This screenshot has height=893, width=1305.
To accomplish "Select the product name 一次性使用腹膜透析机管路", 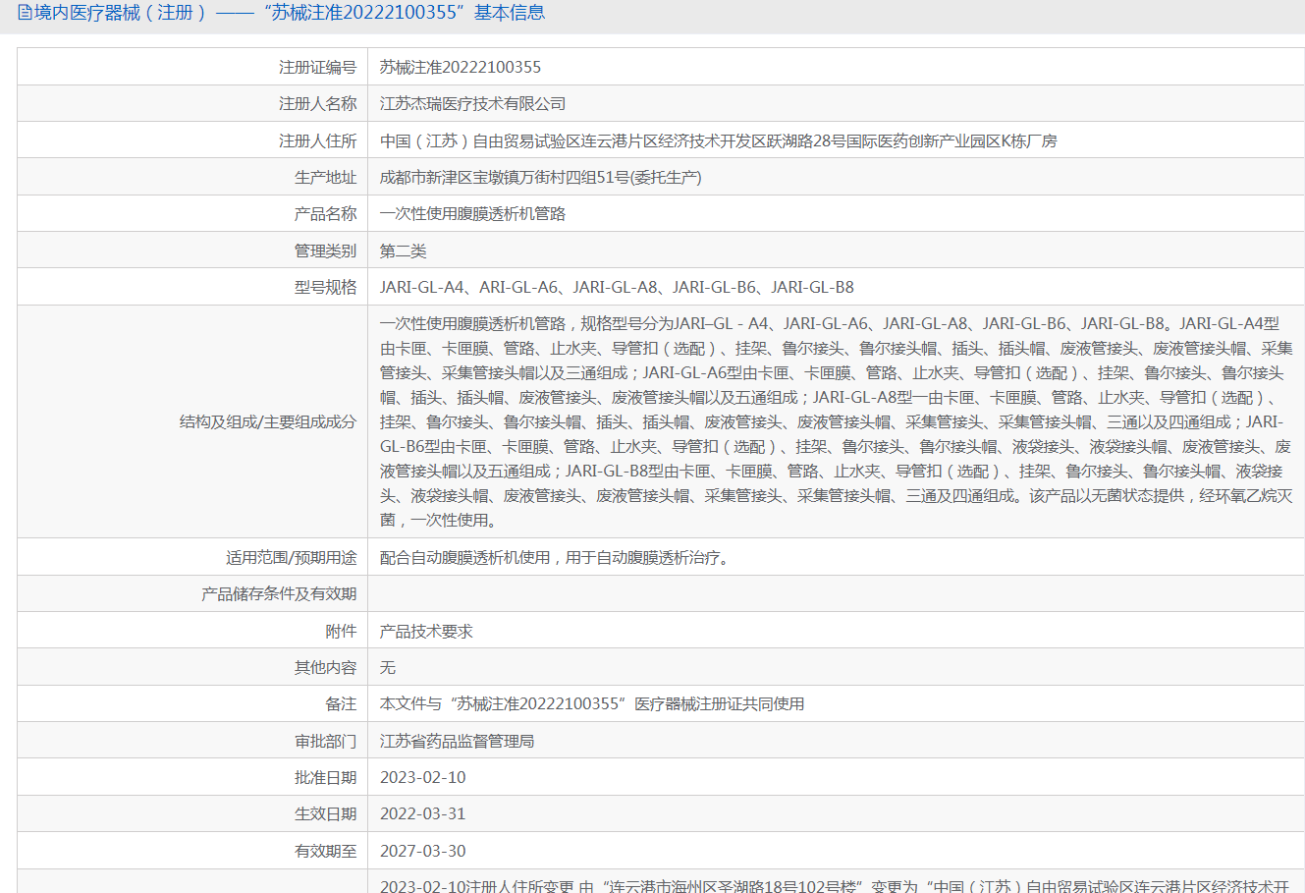I will pos(472,213).
